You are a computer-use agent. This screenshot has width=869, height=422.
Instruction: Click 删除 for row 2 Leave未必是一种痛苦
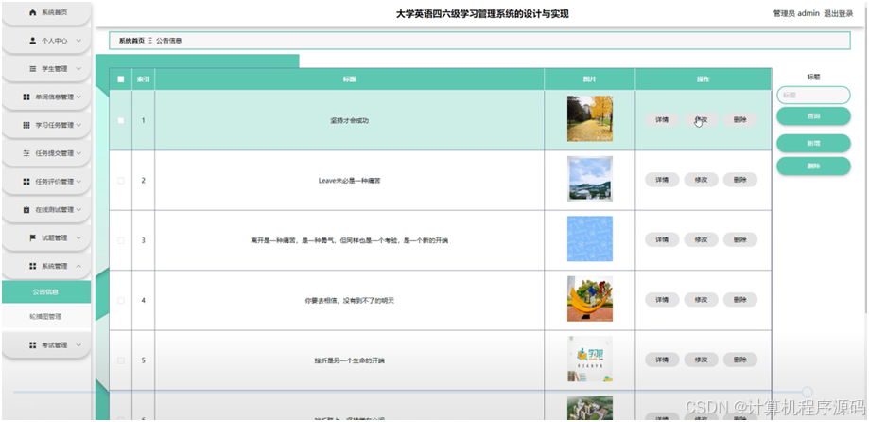739,180
